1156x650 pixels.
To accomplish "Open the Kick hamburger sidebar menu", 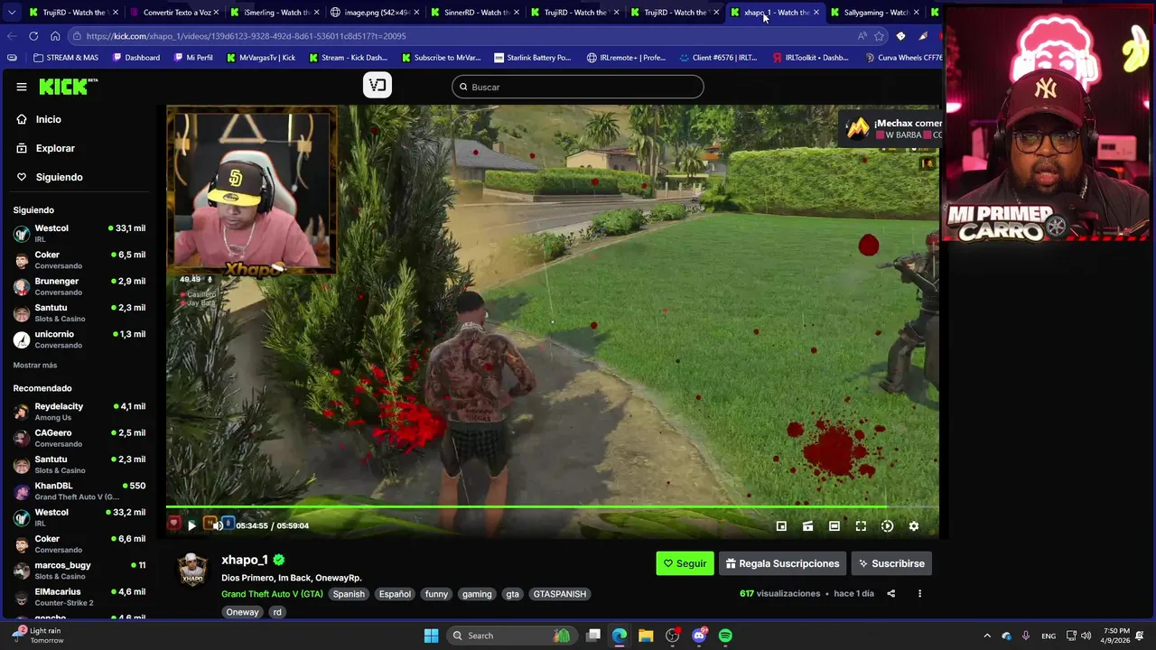I will (x=22, y=87).
